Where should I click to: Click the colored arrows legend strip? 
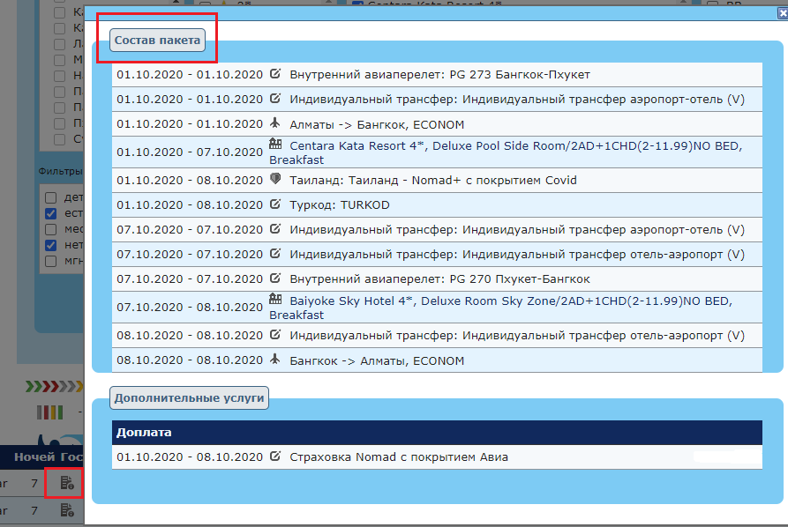pos(51,385)
